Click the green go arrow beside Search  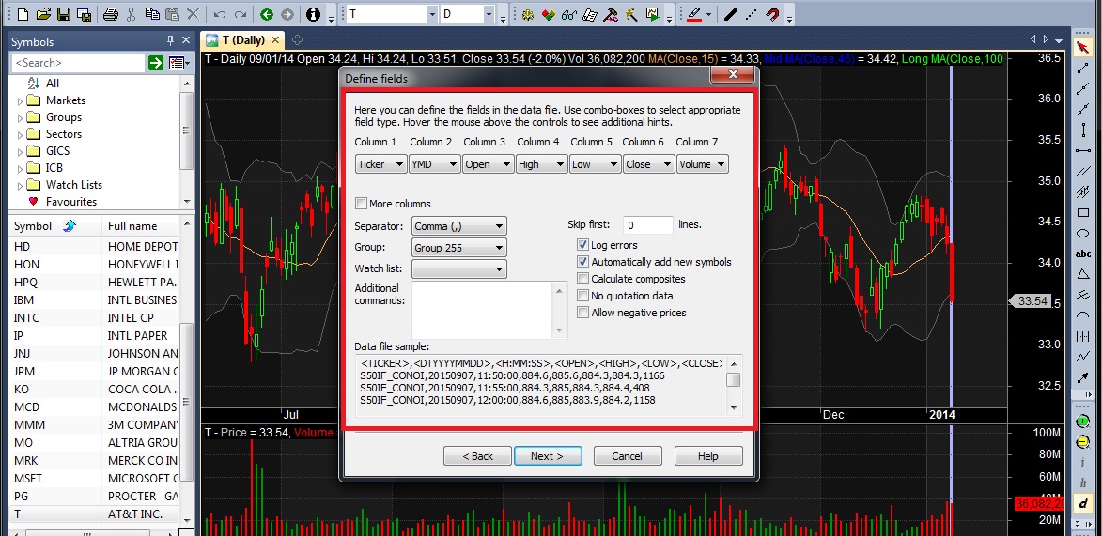pyautogui.click(x=155, y=63)
